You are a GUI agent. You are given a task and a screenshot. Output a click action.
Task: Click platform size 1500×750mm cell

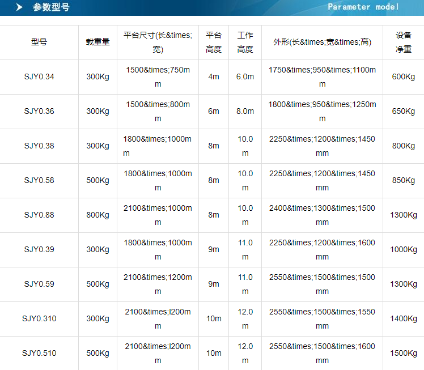(158, 76)
